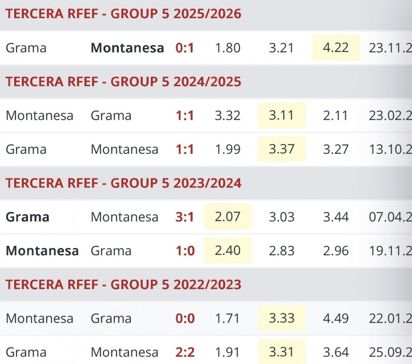The image size is (412, 364).
Task: Select the highlighted 3.11 draw odds
Action: (x=282, y=116)
